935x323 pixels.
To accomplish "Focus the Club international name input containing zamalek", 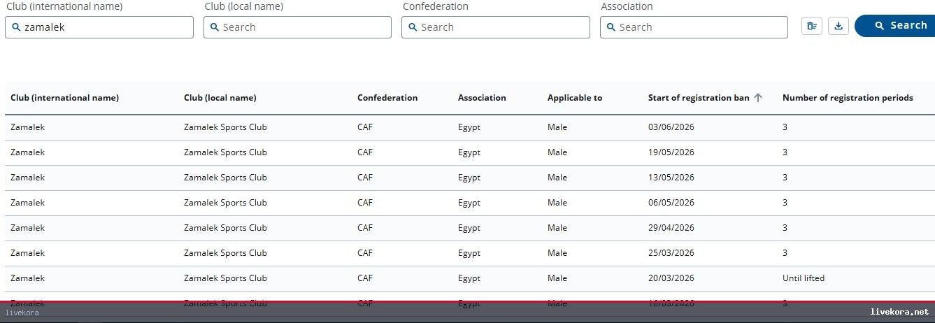I will click(x=99, y=27).
